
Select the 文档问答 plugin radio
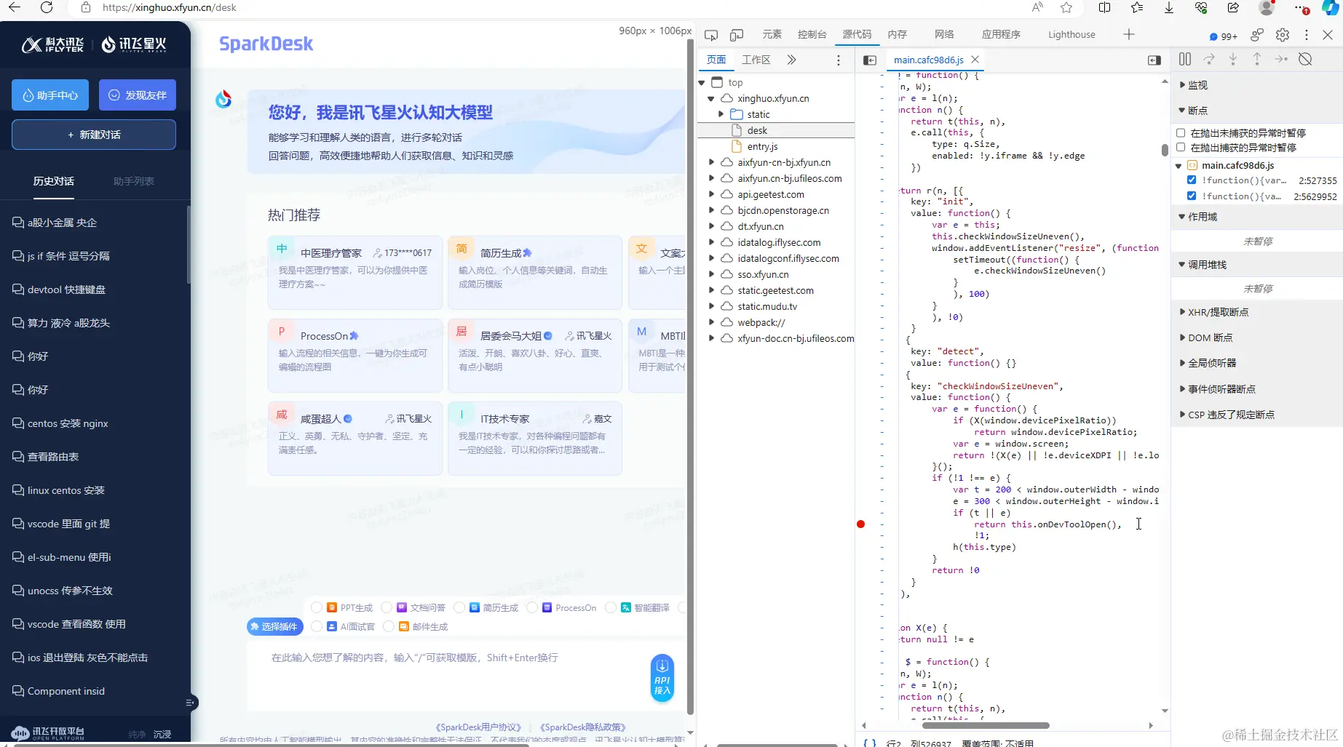387,607
